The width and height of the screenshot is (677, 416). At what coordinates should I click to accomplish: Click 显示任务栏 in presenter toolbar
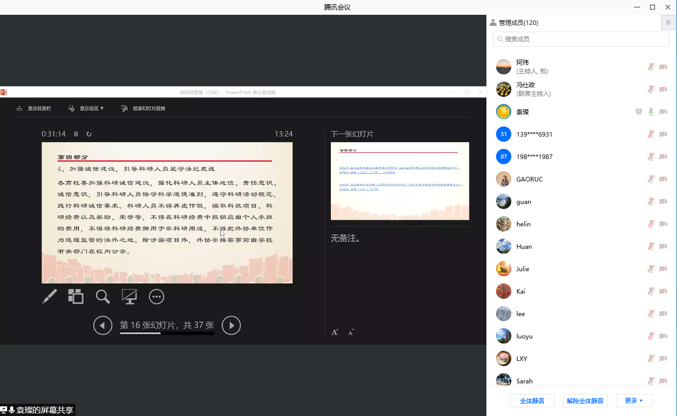click(34, 109)
